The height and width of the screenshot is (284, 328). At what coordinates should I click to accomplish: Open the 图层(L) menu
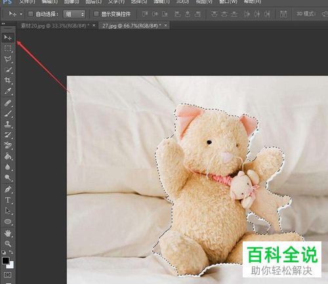point(94,2)
